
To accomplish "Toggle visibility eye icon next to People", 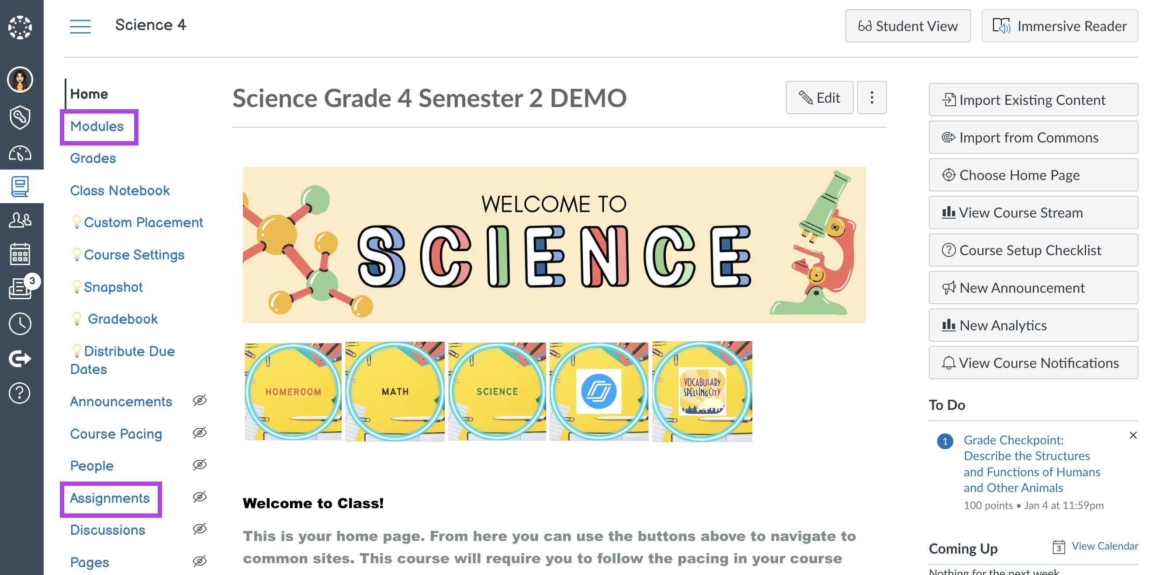I will pos(200,464).
